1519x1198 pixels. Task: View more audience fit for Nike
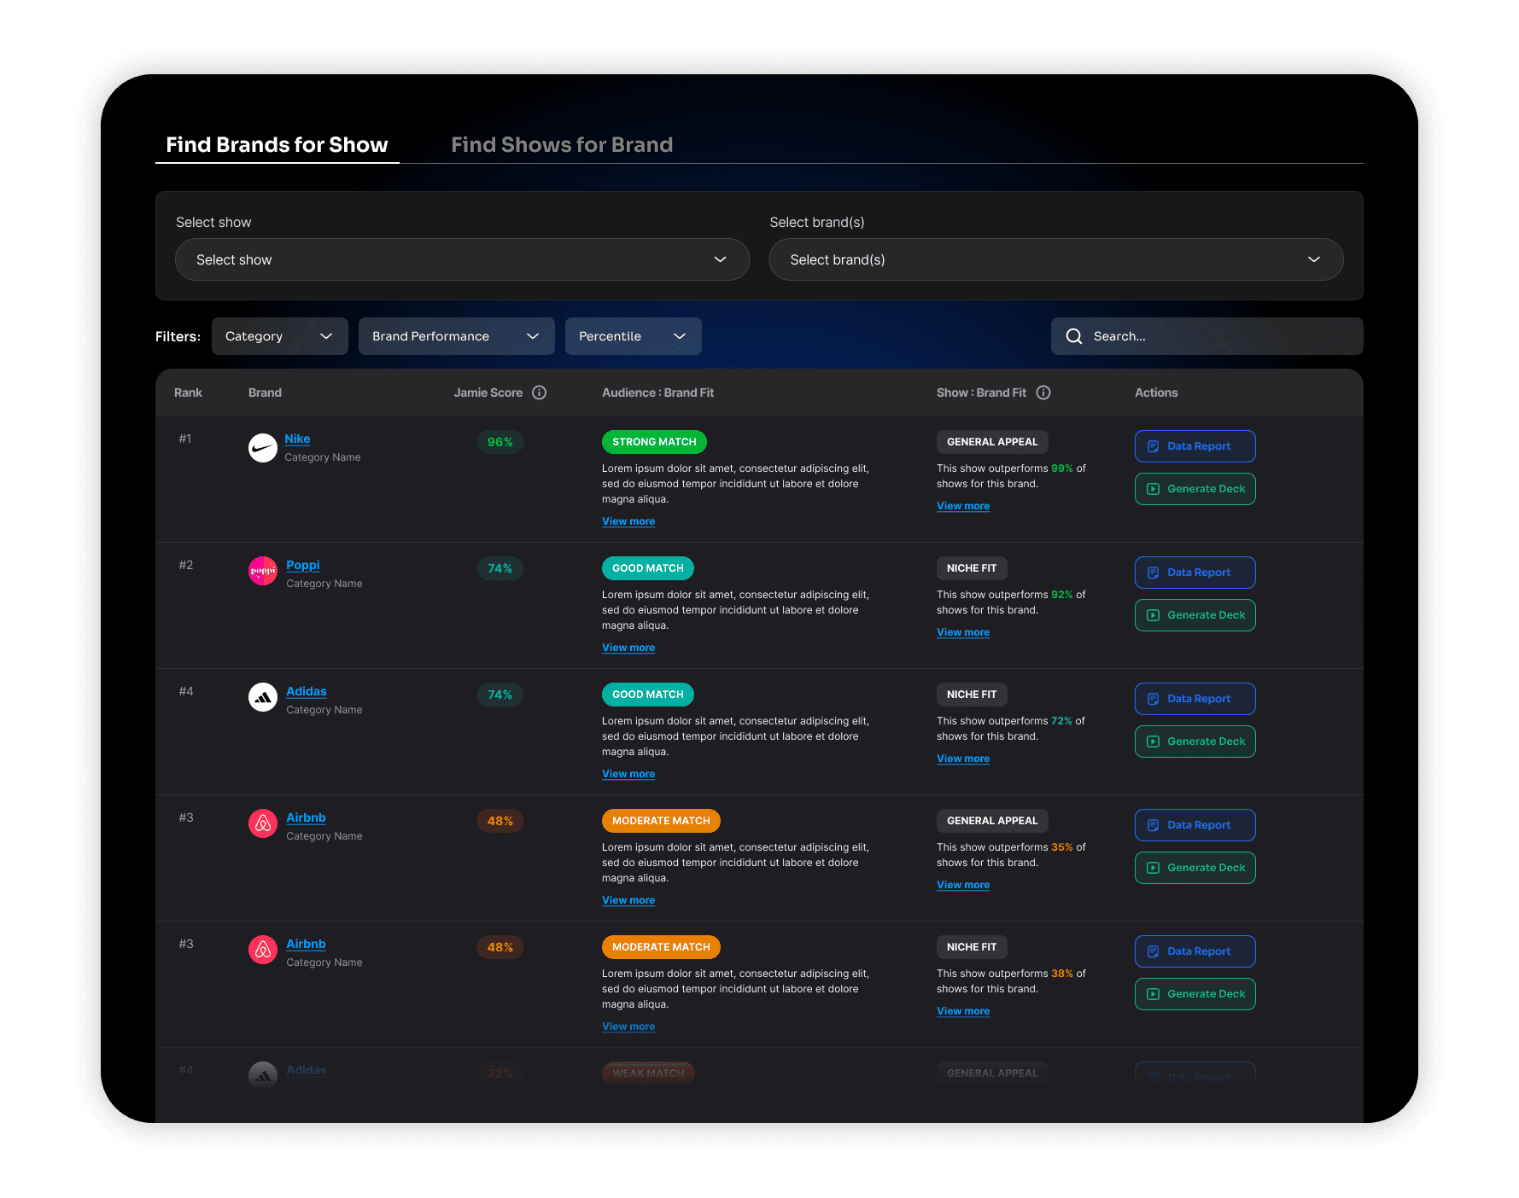[628, 521]
